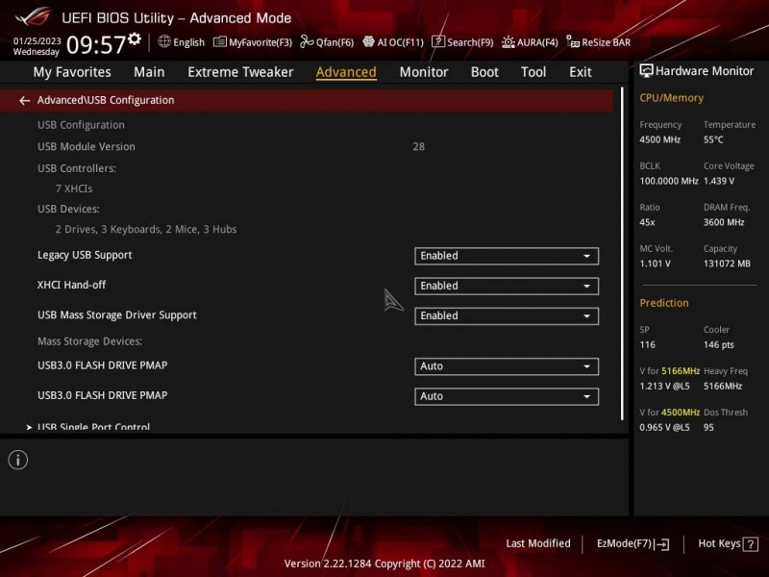Change language via English label
Image resolution: width=769 pixels, height=577 pixels.
(188, 42)
